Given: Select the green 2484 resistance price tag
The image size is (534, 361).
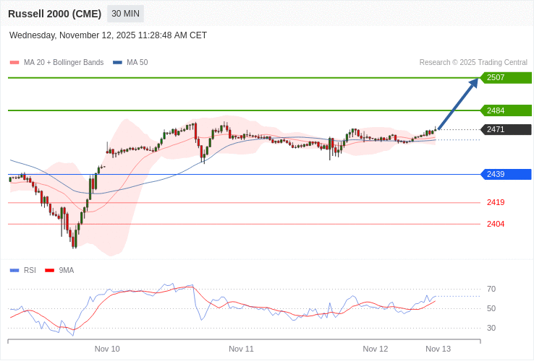Looking at the screenshot, I should pos(506,110).
